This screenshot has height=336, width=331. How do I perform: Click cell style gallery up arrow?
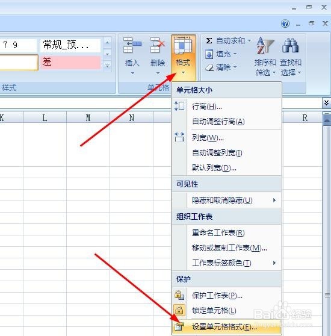(107, 43)
